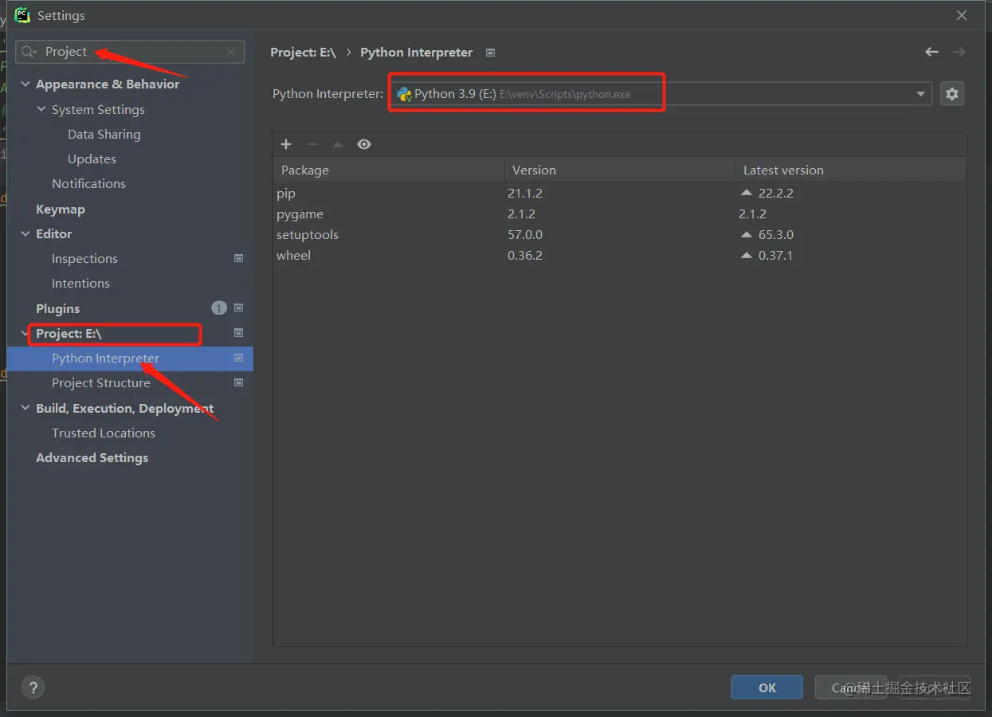The height and width of the screenshot is (717, 992).
Task: Click project icon next to breadcrumb title
Action: tap(491, 53)
